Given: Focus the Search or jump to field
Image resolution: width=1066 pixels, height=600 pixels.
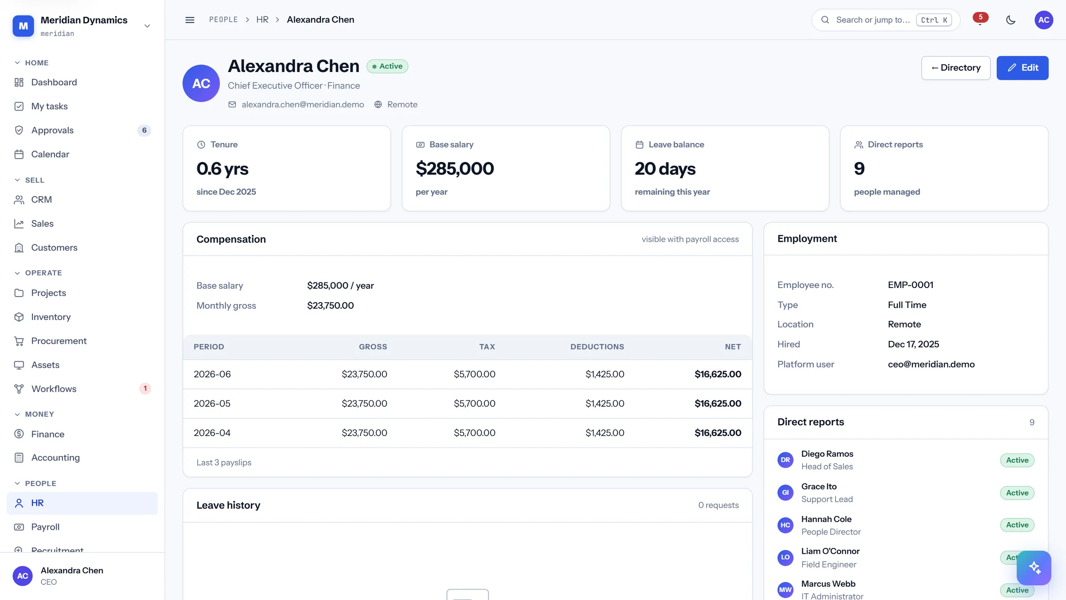Looking at the screenshot, I should (x=886, y=20).
